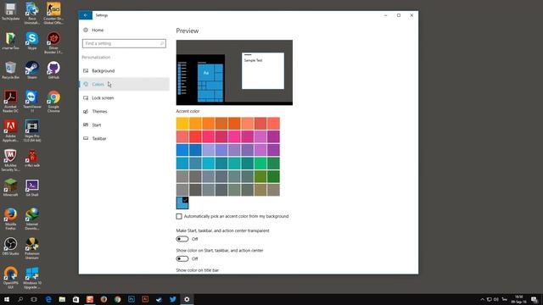Open Action Center in system tray

coord(535,299)
